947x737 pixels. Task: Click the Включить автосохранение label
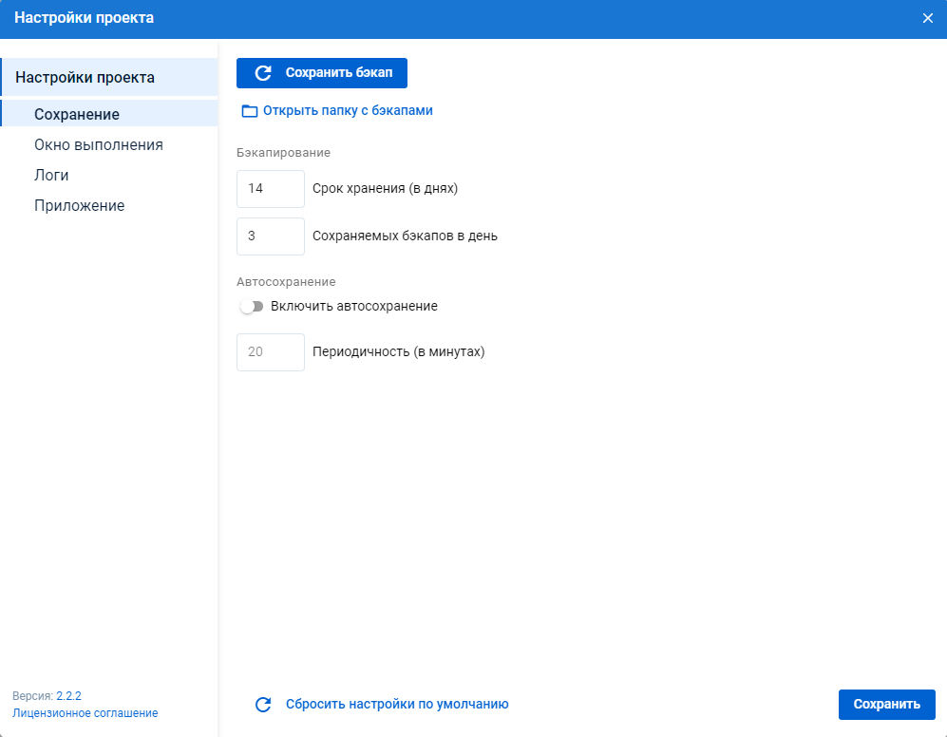point(353,307)
